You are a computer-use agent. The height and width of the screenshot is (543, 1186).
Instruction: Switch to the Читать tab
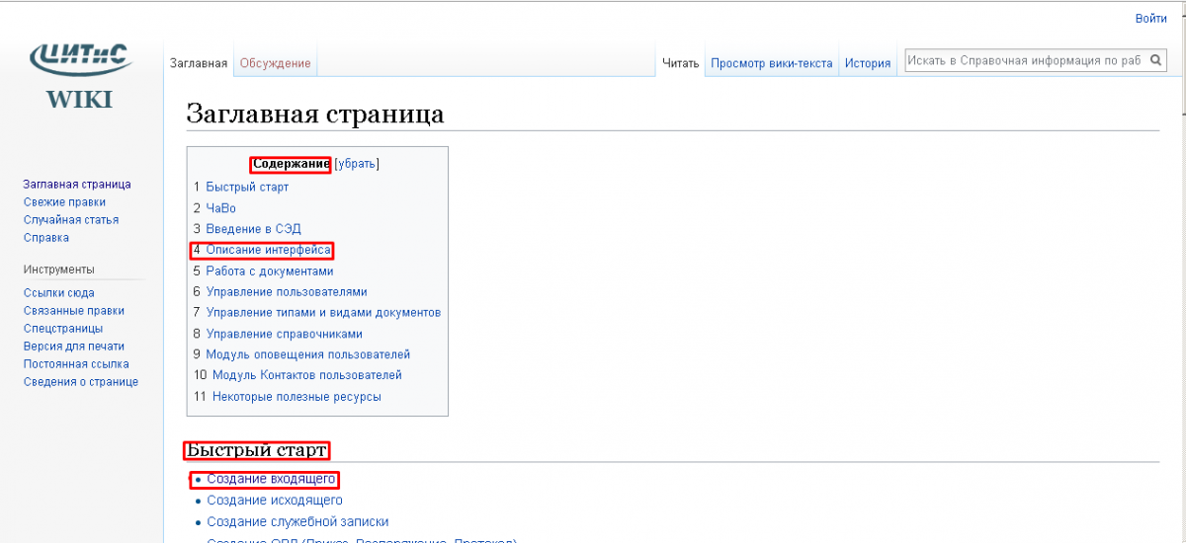click(680, 63)
